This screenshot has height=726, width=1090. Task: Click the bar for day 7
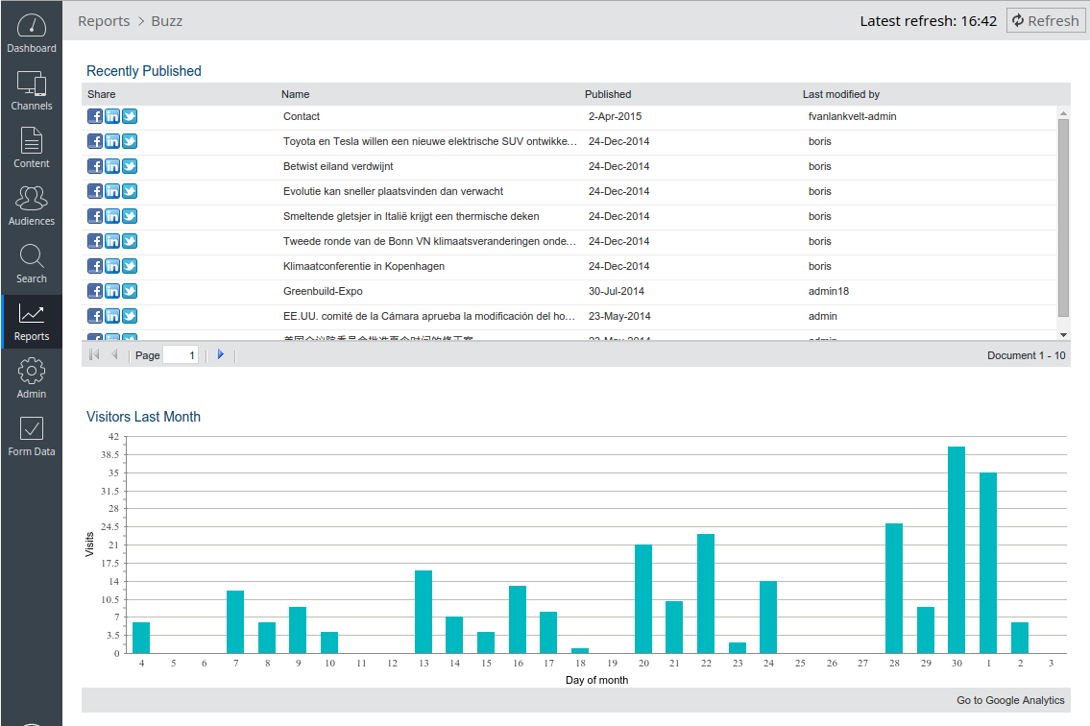235,622
